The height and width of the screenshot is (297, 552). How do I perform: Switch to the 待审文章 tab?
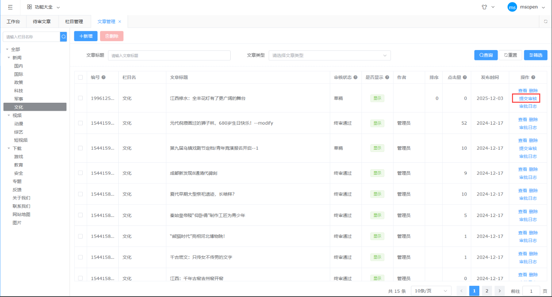coord(42,22)
